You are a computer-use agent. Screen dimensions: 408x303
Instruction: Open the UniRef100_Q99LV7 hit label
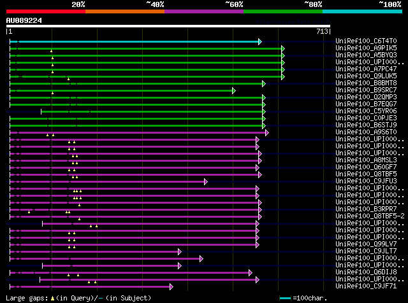366,244
